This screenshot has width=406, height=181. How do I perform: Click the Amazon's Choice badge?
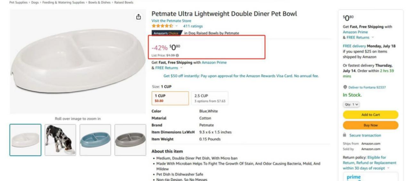[x=167, y=33]
